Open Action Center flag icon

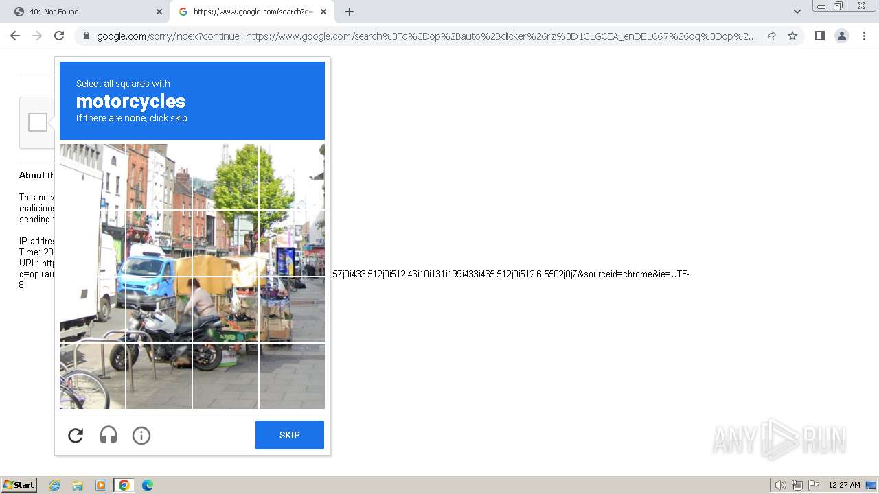pos(814,485)
